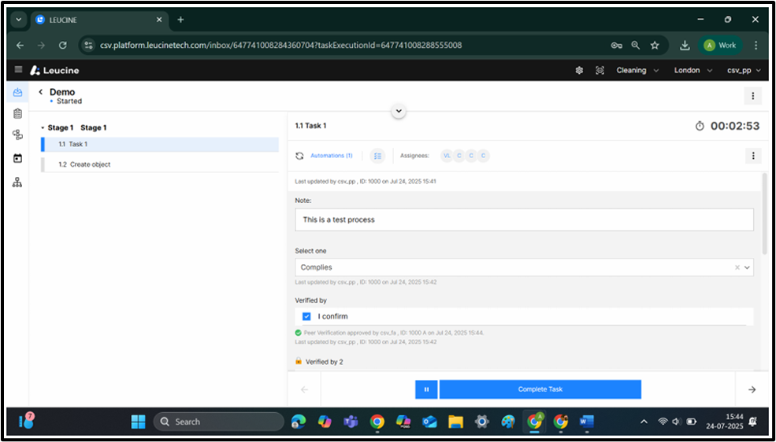Clear the Complies selection with X
This screenshot has width=776, height=442.
tap(737, 267)
